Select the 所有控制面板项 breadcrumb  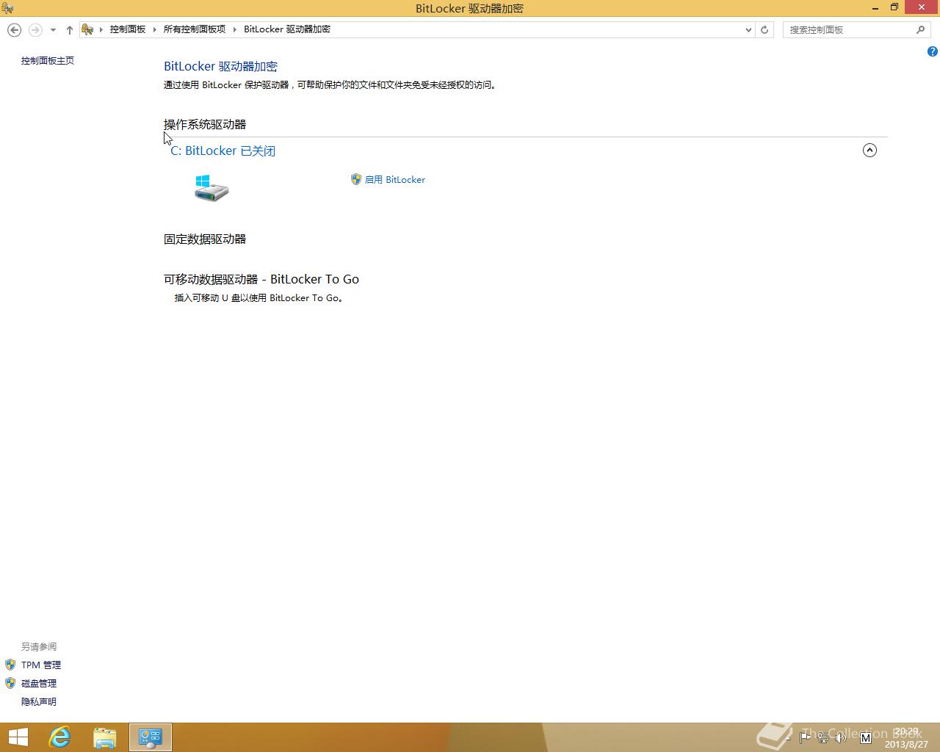[x=194, y=29]
